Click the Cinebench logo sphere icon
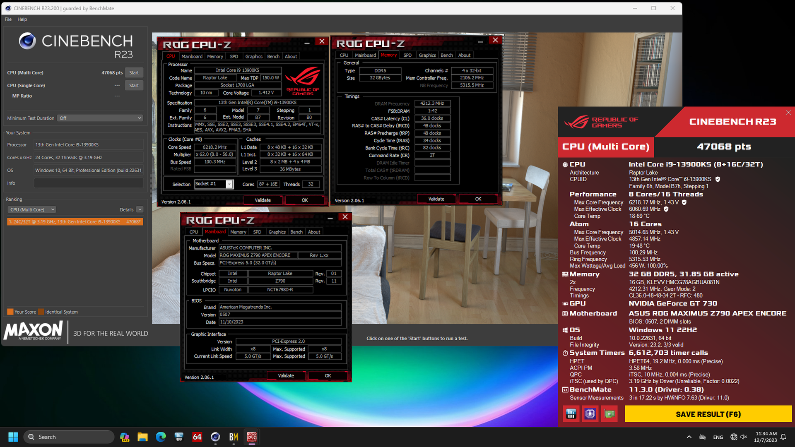 coord(27,41)
